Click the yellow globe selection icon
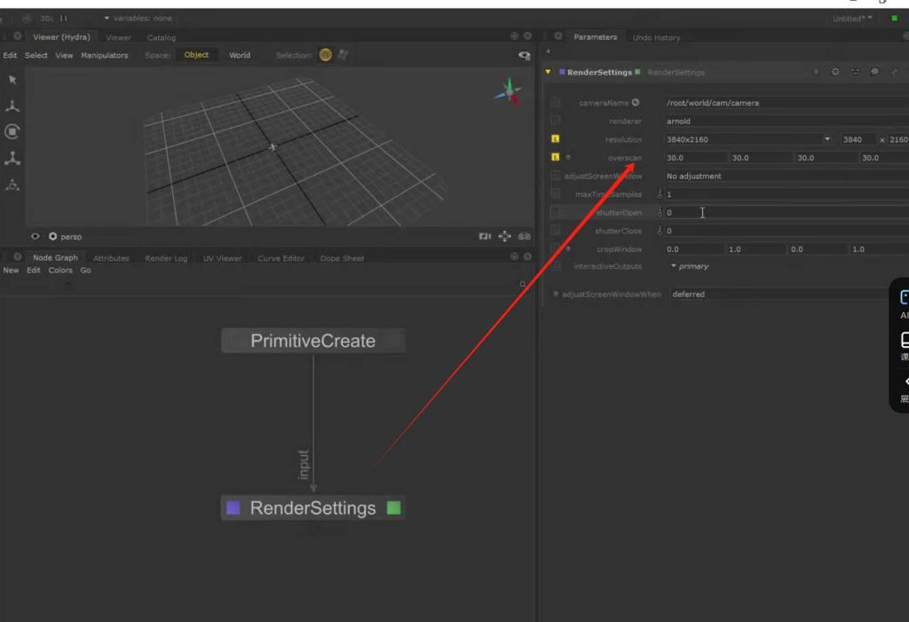This screenshot has height=622, width=909. pos(326,55)
